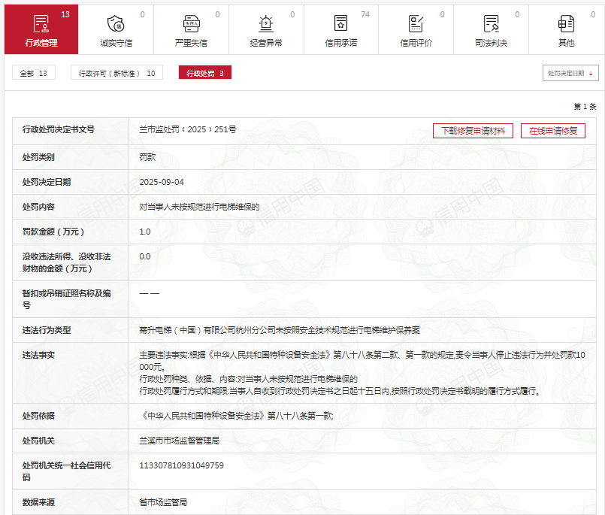Click the 兰溪市市场监督管理局 authority text
Screen dimensions: 605x515
coord(179,441)
